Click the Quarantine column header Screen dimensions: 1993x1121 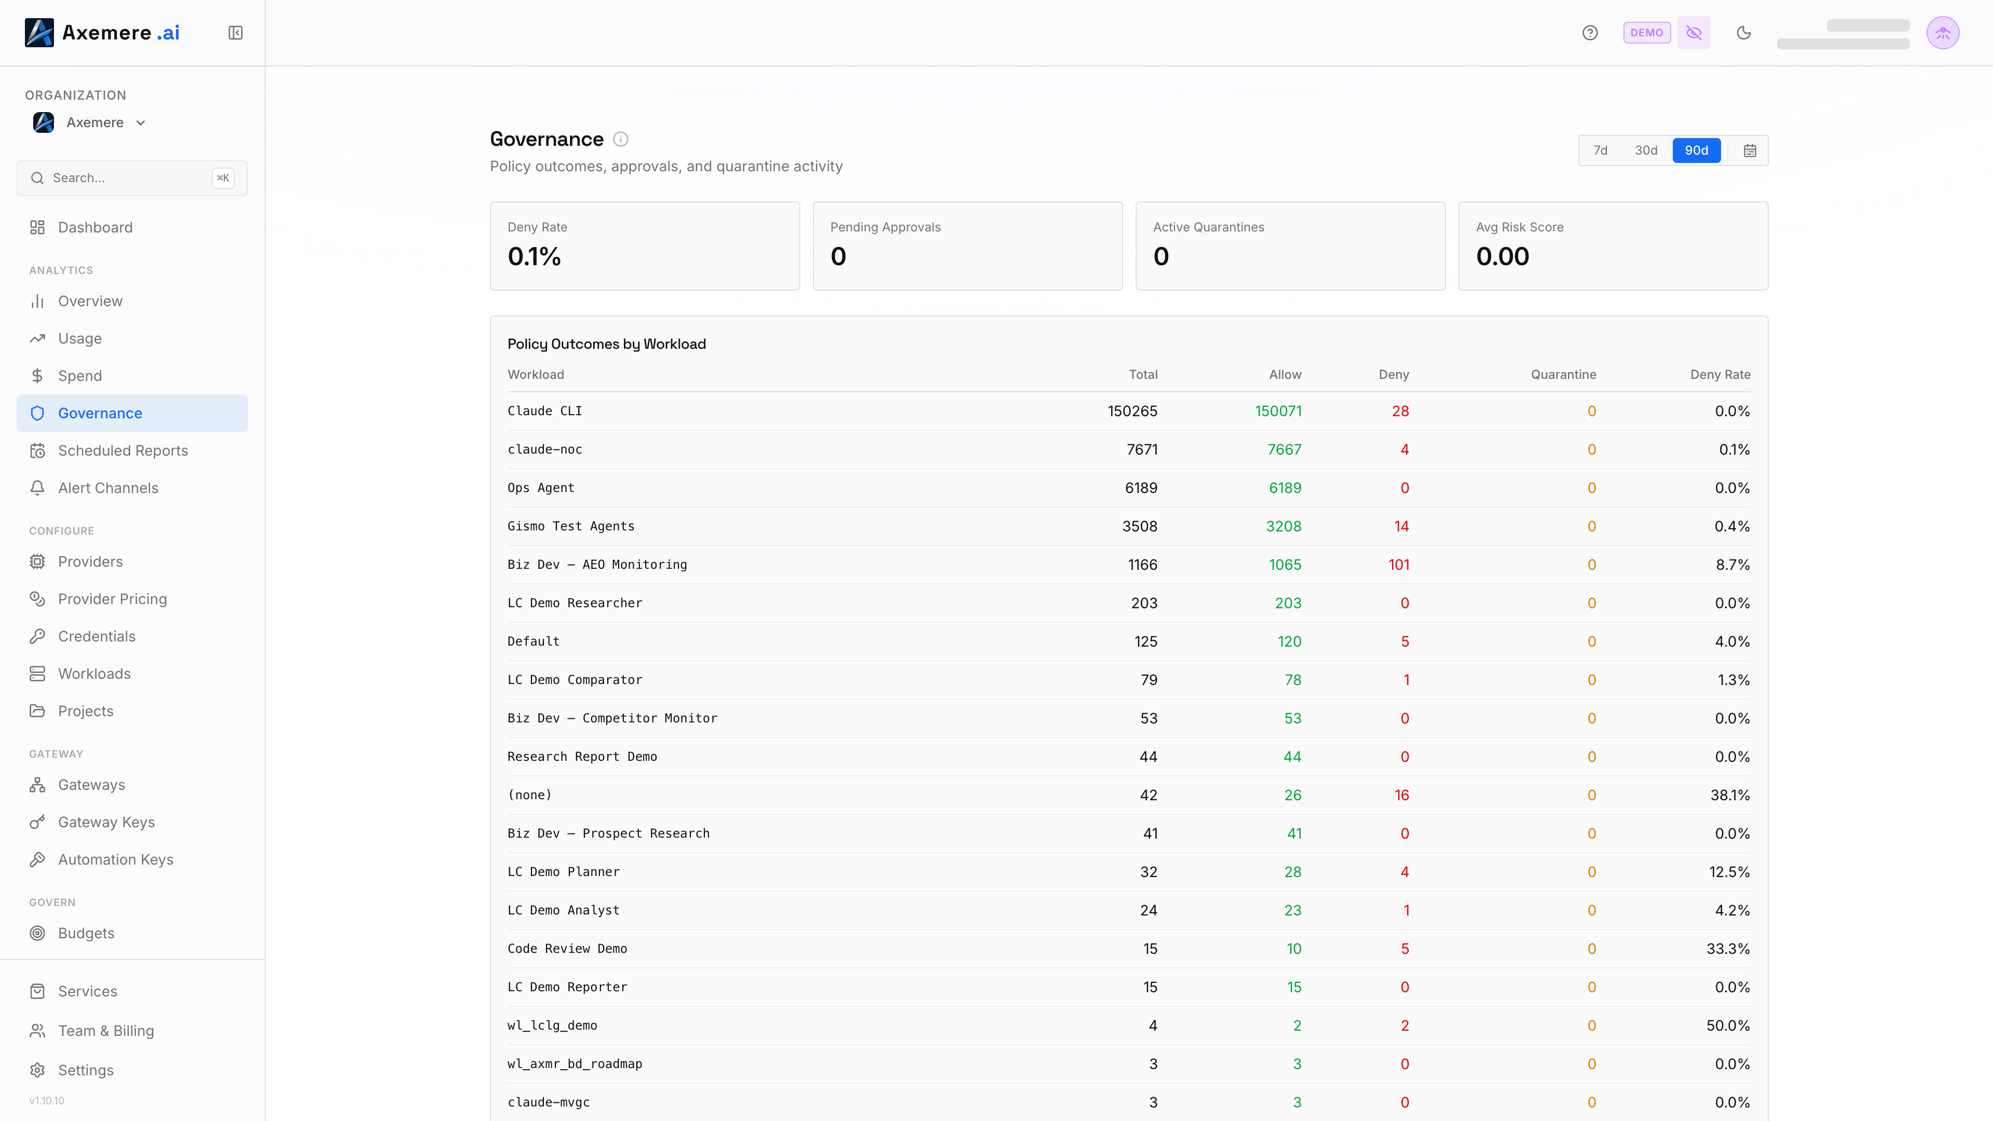[1563, 374]
